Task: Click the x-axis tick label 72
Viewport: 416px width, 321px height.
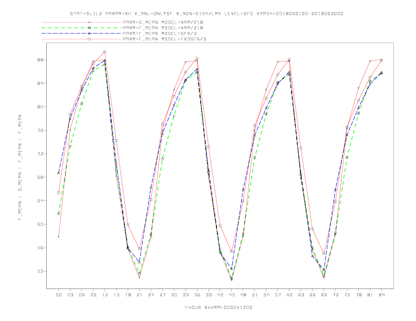Action: 336,295
